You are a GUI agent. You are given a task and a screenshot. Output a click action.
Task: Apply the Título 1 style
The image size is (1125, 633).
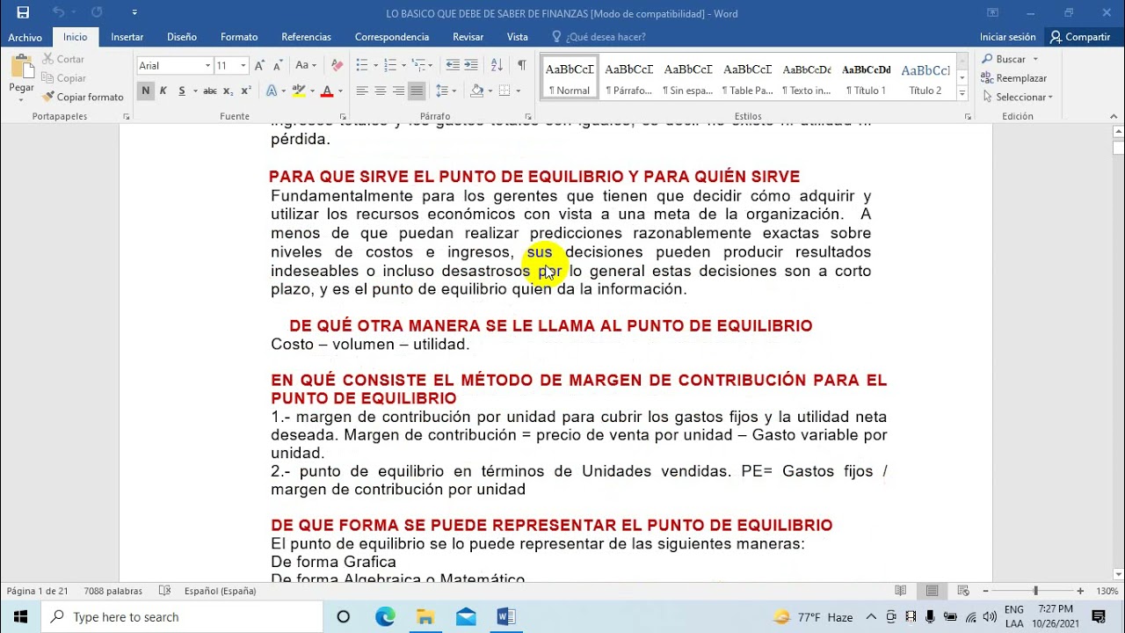[867, 78]
